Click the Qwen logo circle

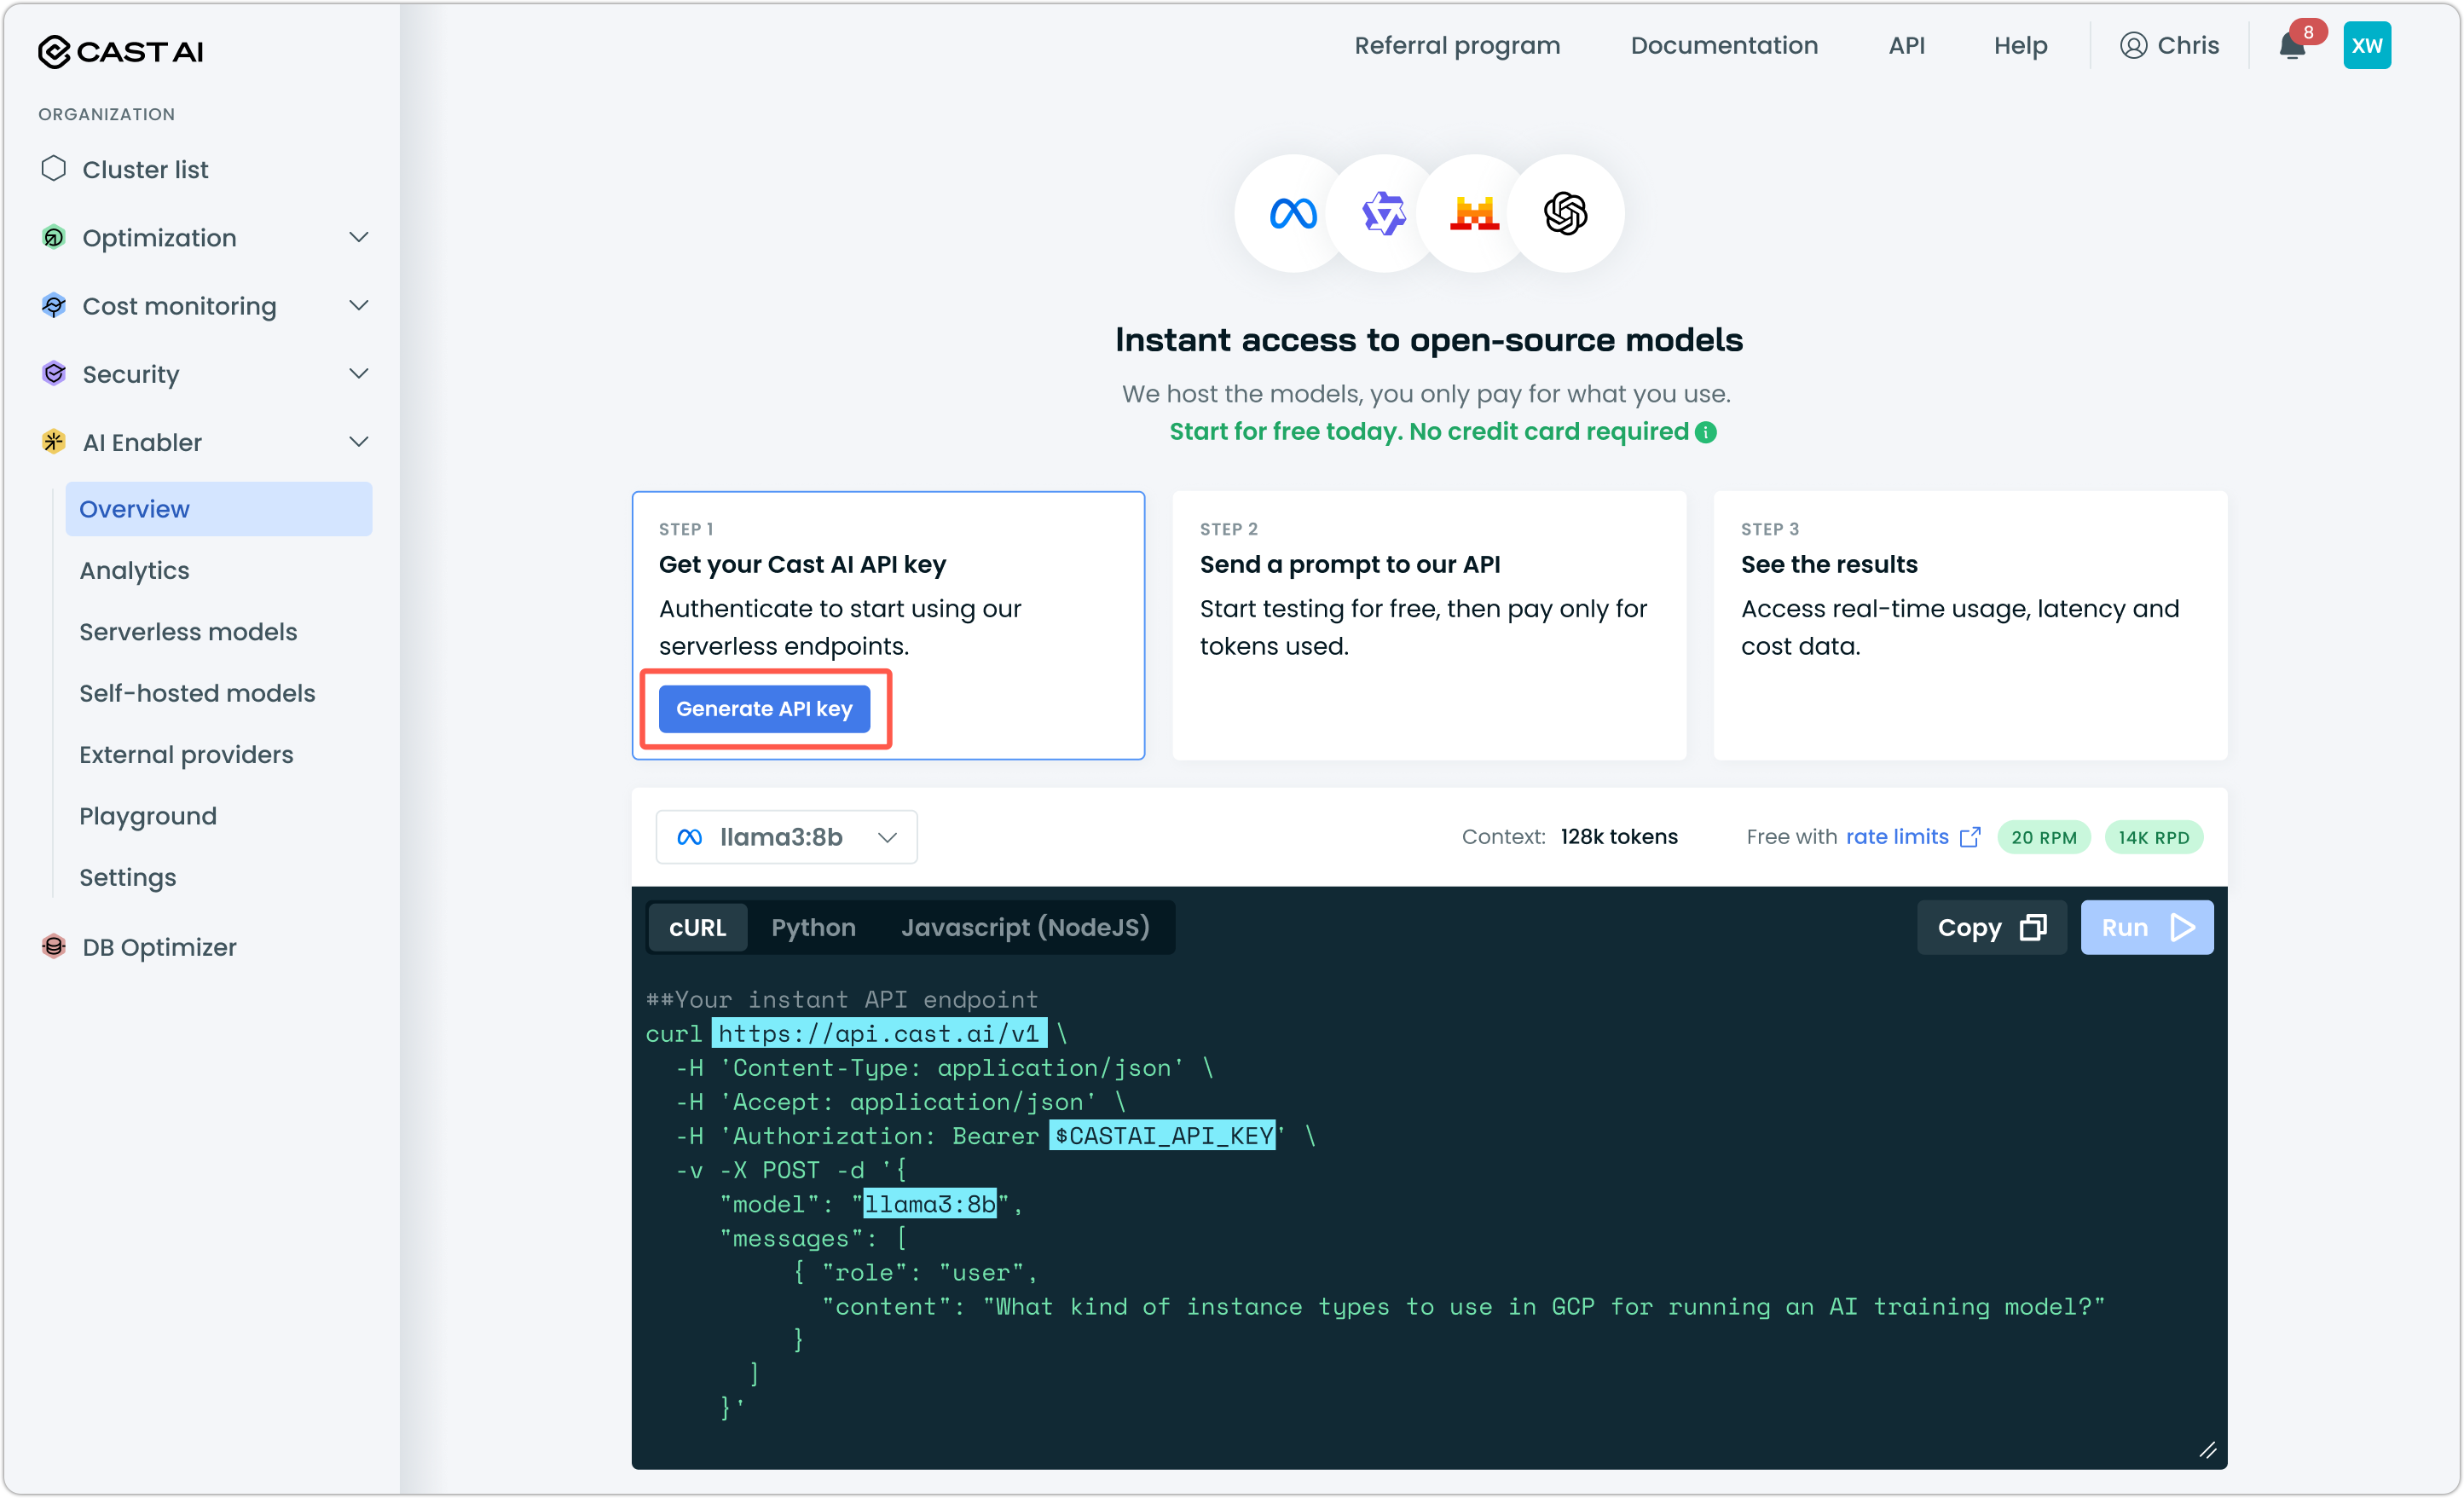point(1384,213)
